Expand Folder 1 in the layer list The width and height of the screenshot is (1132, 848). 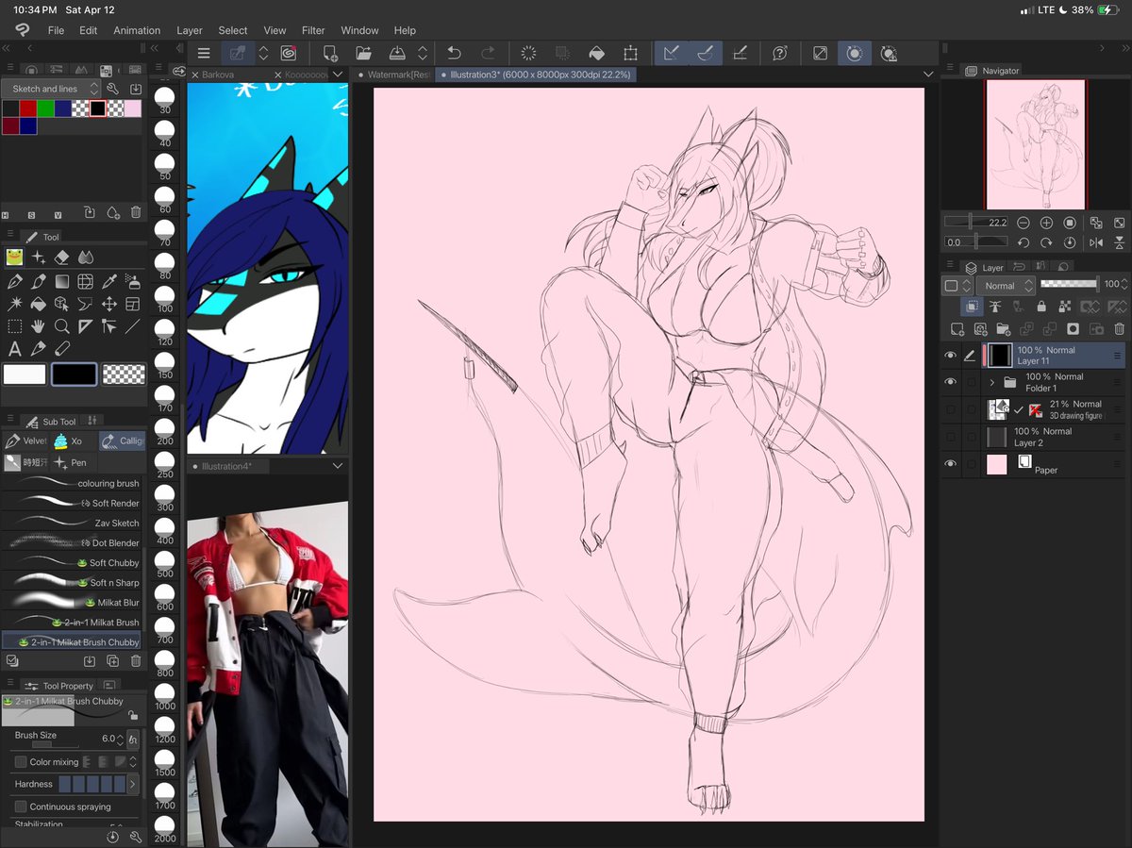992,382
